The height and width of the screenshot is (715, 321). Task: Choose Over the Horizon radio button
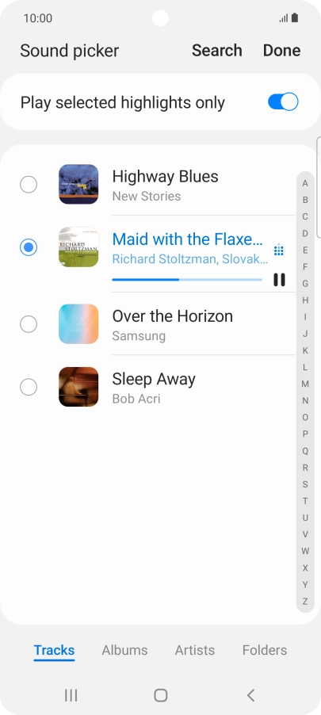click(x=29, y=324)
